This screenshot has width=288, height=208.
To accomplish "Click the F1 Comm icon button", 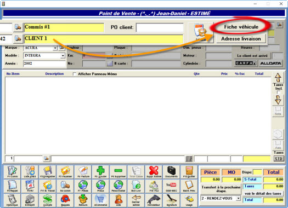I will (x=12, y=172).
